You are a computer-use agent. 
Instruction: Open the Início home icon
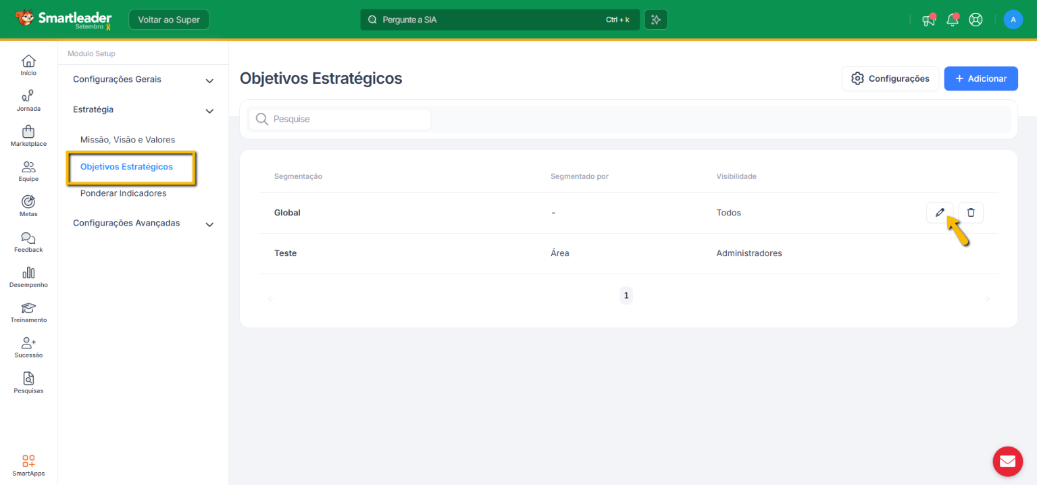pos(28,61)
